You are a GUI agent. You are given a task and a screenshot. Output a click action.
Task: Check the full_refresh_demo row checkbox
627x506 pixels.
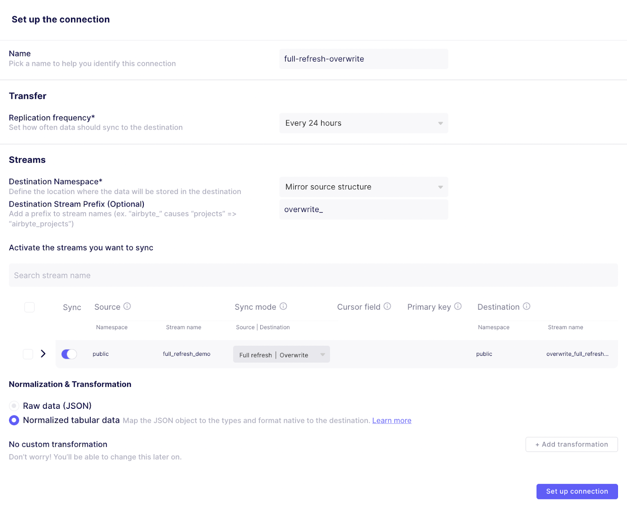(x=28, y=354)
